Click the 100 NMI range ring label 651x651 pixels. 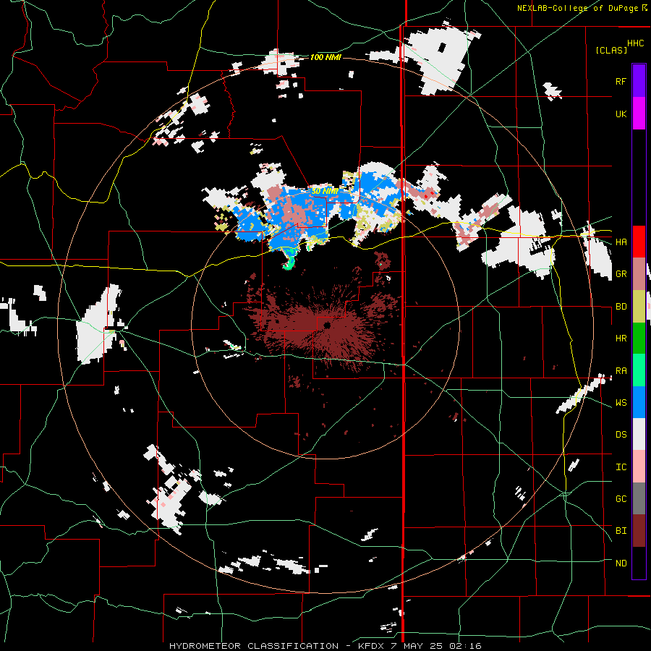(325, 57)
